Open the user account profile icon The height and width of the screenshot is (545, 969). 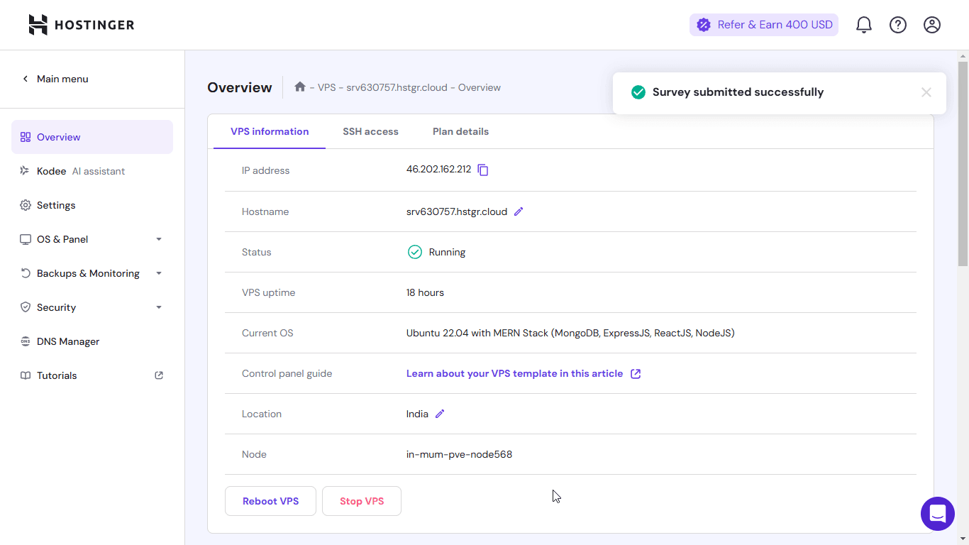tap(932, 25)
